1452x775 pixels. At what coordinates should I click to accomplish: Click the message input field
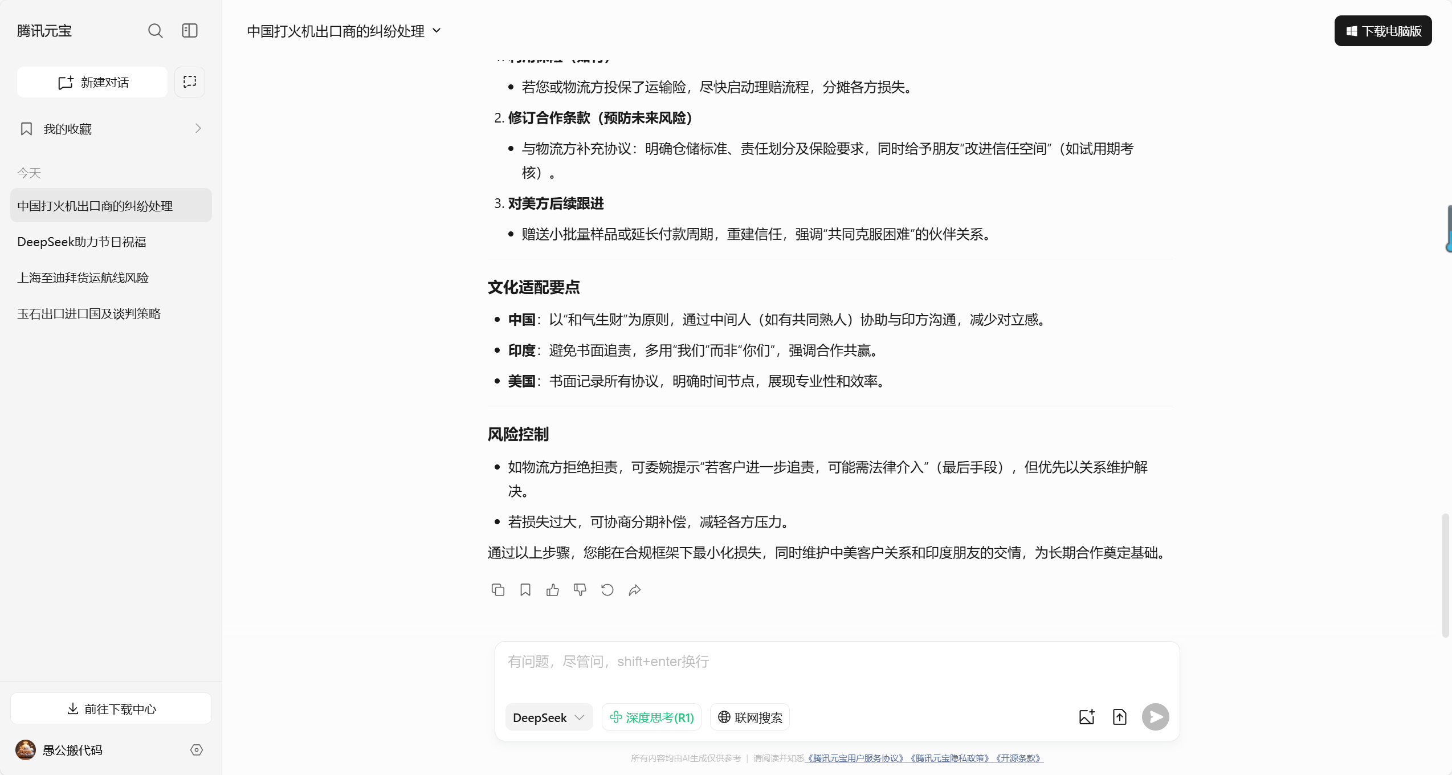(x=837, y=667)
